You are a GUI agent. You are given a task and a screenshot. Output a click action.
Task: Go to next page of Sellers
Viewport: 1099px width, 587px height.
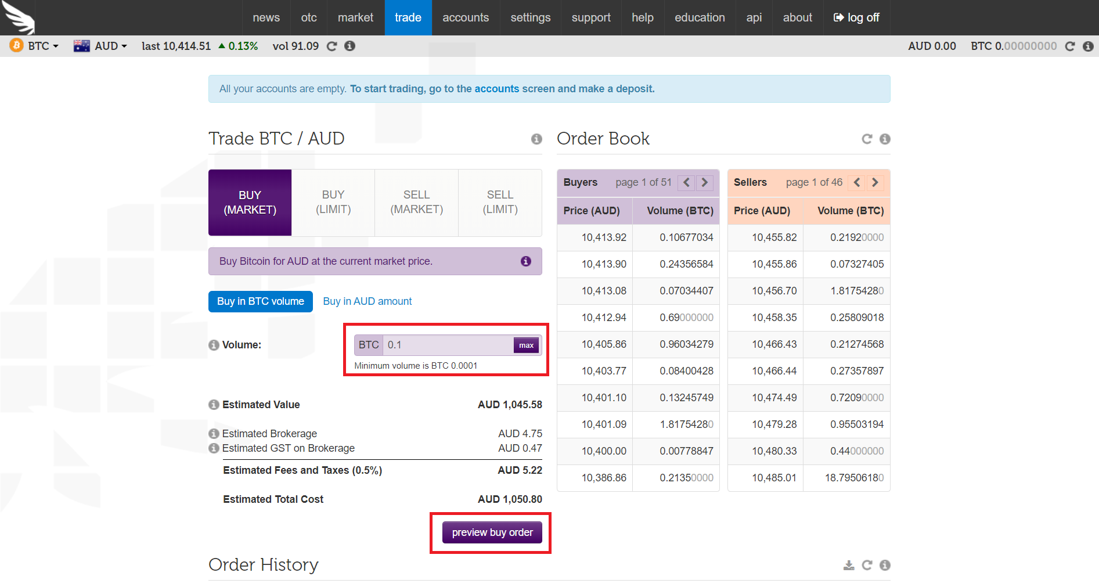[x=875, y=182]
